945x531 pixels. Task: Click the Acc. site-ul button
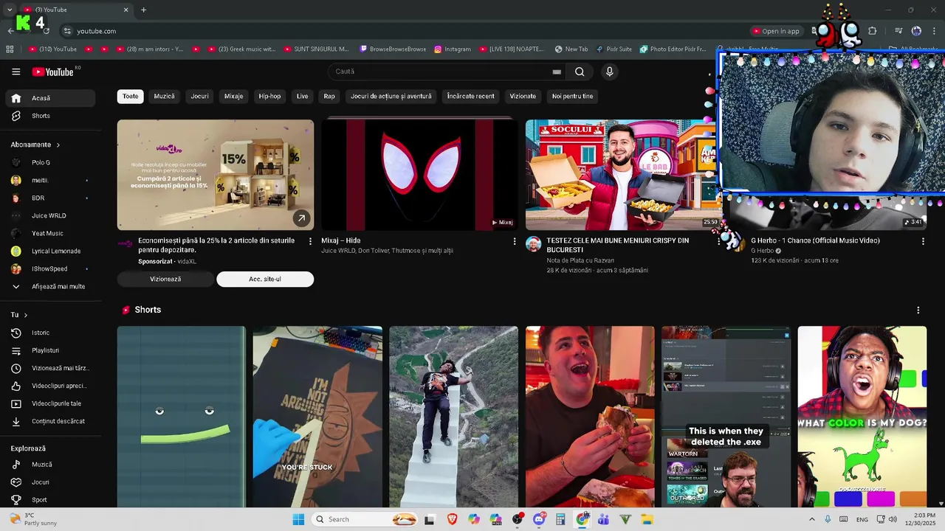click(x=265, y=279)
